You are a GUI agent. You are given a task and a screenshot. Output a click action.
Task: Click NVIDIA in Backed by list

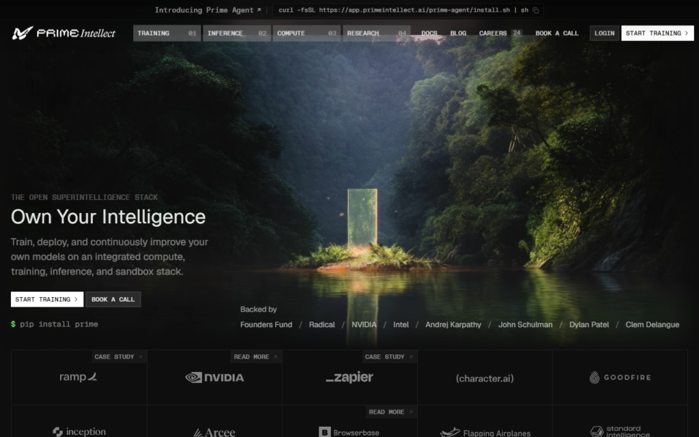click(x=364, y=324)
